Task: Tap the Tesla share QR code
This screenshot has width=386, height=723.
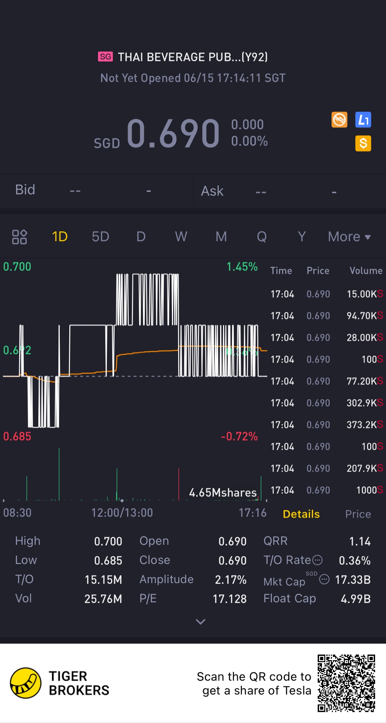Action: coord(346,683)
